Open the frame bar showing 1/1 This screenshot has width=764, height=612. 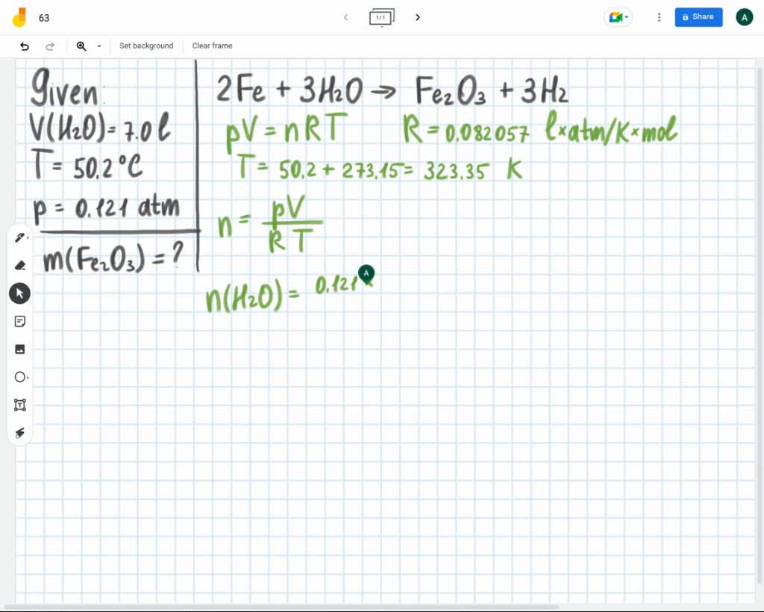pos(381,16)
